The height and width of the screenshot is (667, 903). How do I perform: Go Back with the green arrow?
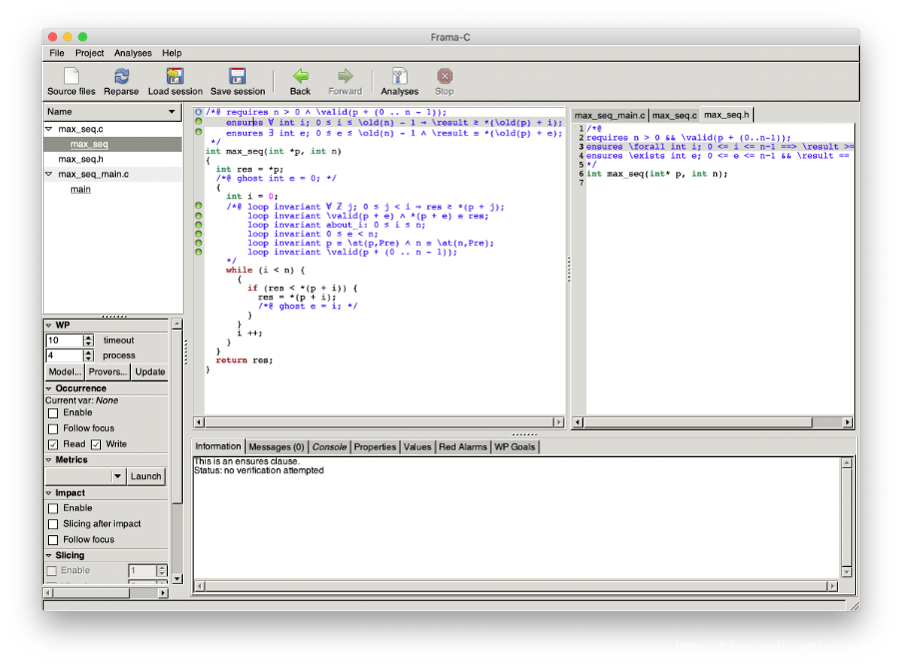pos(300,76)
